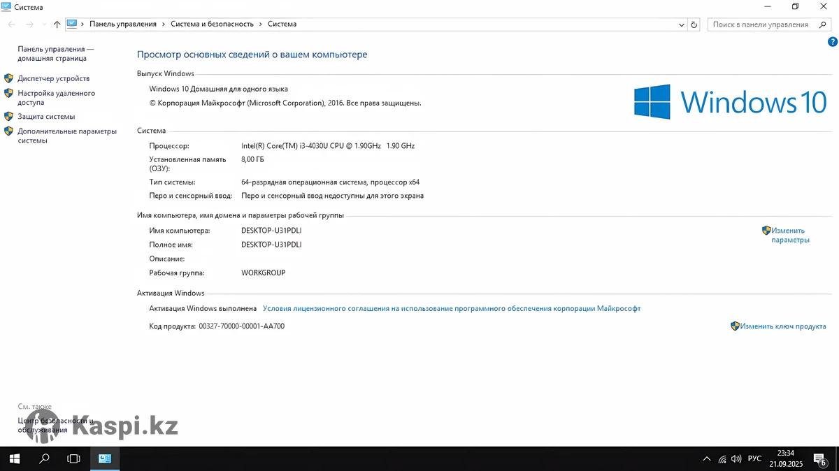Click the volume speaker tray icon

(x=736, y=459)
